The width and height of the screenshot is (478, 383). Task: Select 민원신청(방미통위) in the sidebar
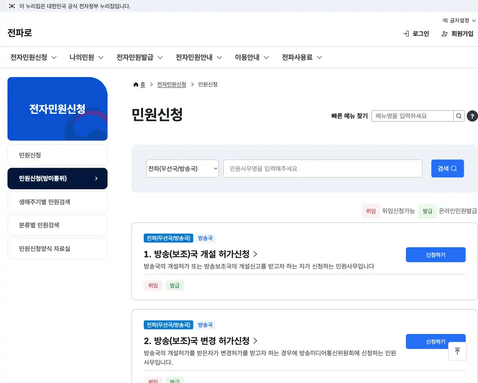pos(58,178)
